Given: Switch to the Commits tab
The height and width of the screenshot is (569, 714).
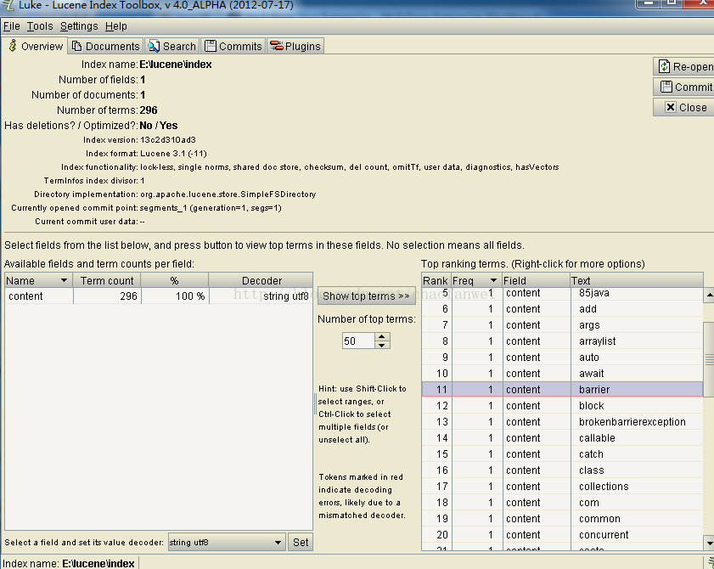Looking at the screenshot, I should coord(233,46).
